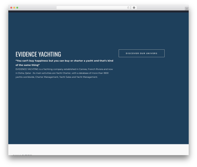Screen dimensions: 197x167
Task: Add a new tab with plus icon
Action: pos(187,9)
